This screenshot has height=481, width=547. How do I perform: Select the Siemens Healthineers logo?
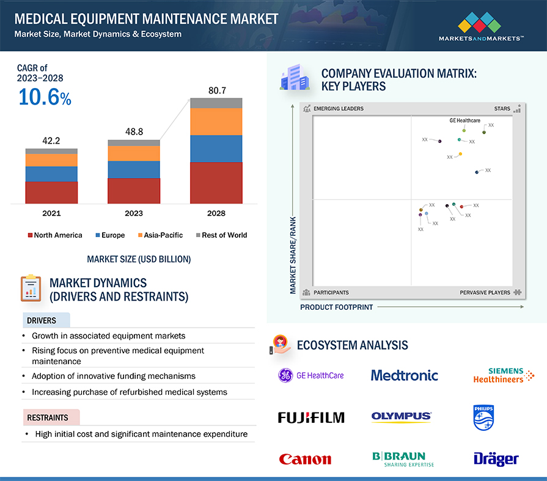tap(504, 375)
